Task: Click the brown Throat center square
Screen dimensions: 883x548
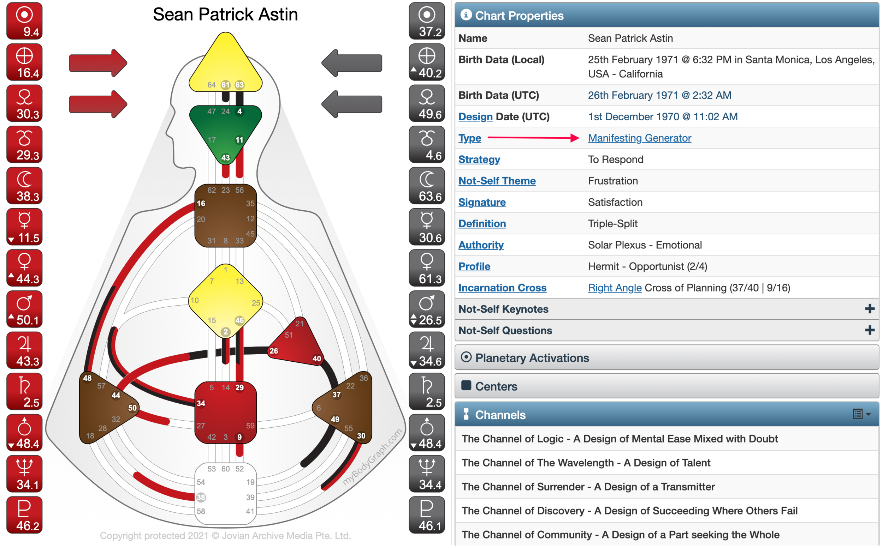Action: point(225,216)
